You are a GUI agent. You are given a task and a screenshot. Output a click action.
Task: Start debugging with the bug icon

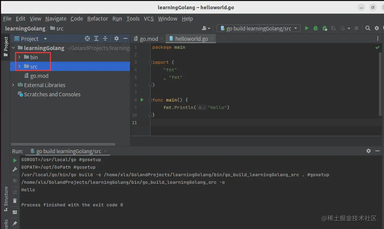pos(316,28)
